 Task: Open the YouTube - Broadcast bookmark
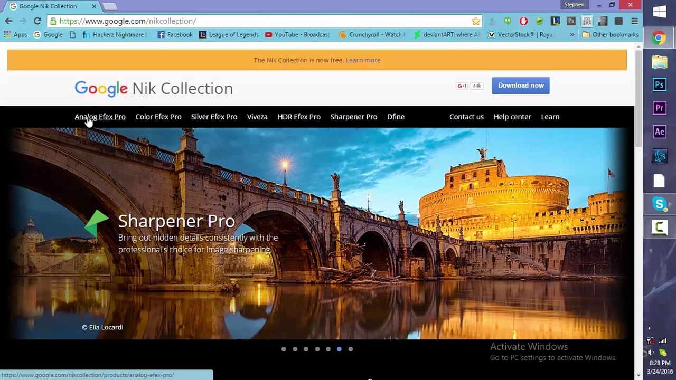(x=297, y=35)
